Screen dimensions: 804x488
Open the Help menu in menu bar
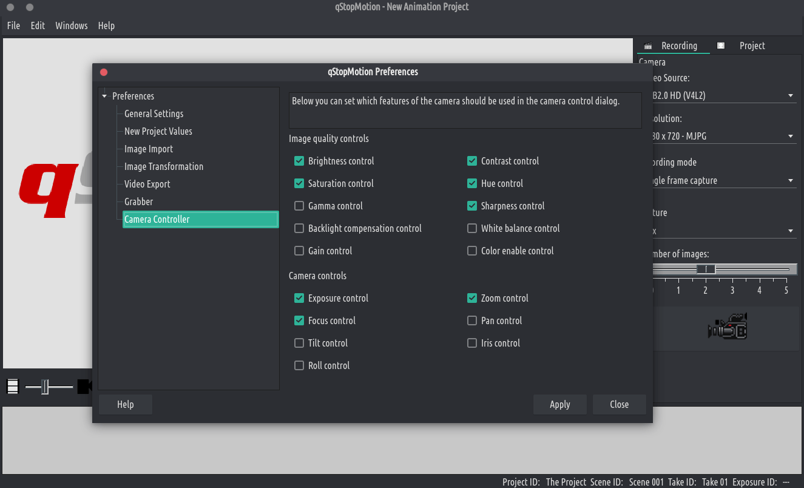tap(106, 25)
